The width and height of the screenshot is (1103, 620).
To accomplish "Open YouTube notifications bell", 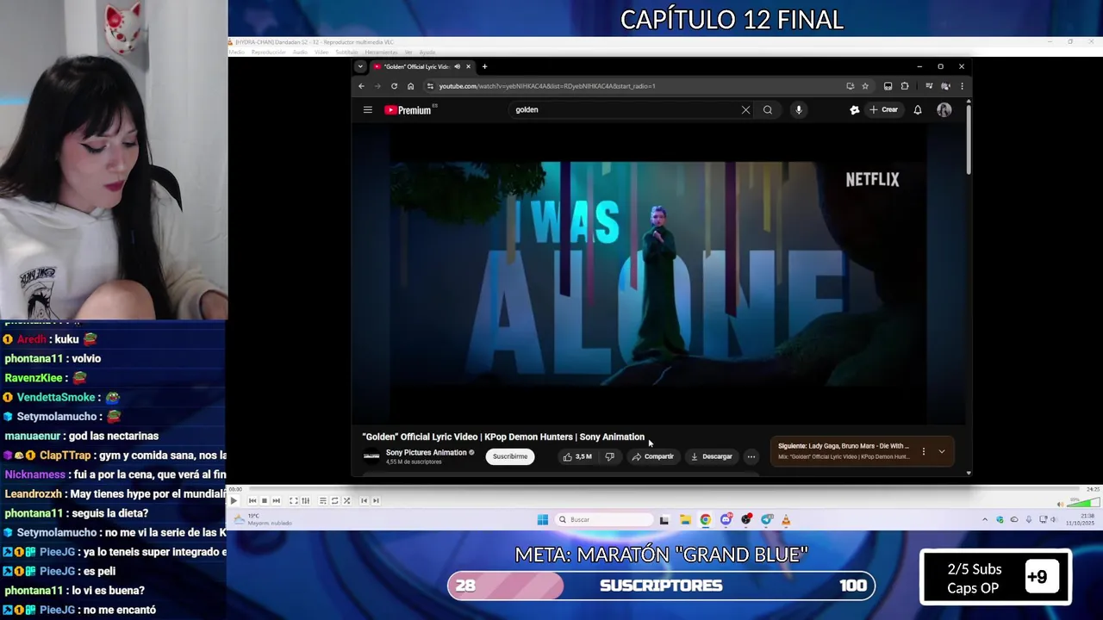I will click(918, 109).
